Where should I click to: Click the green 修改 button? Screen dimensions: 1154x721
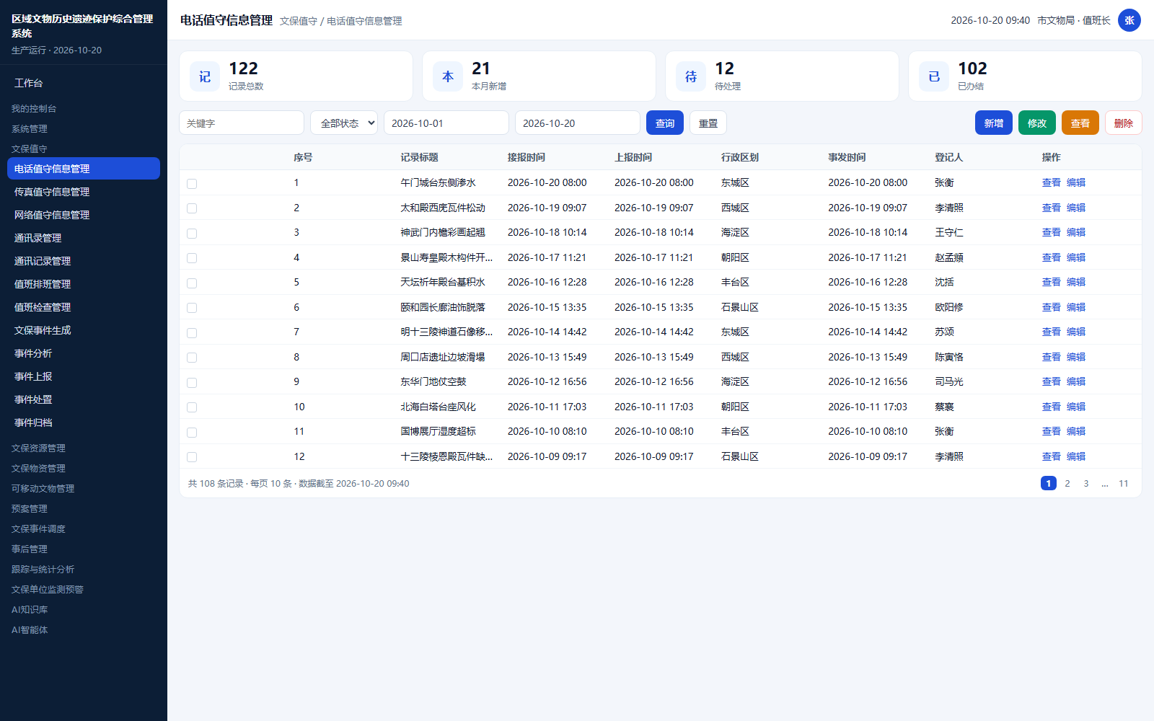point(1037,123)
